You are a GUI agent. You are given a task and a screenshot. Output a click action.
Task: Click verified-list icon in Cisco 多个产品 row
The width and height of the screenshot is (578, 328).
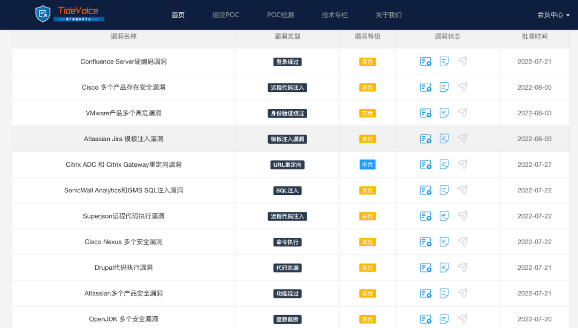(426, 87)
